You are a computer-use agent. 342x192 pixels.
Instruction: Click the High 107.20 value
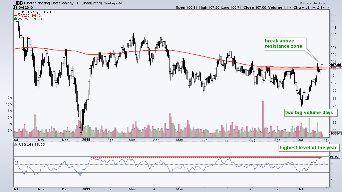[210, 7]
